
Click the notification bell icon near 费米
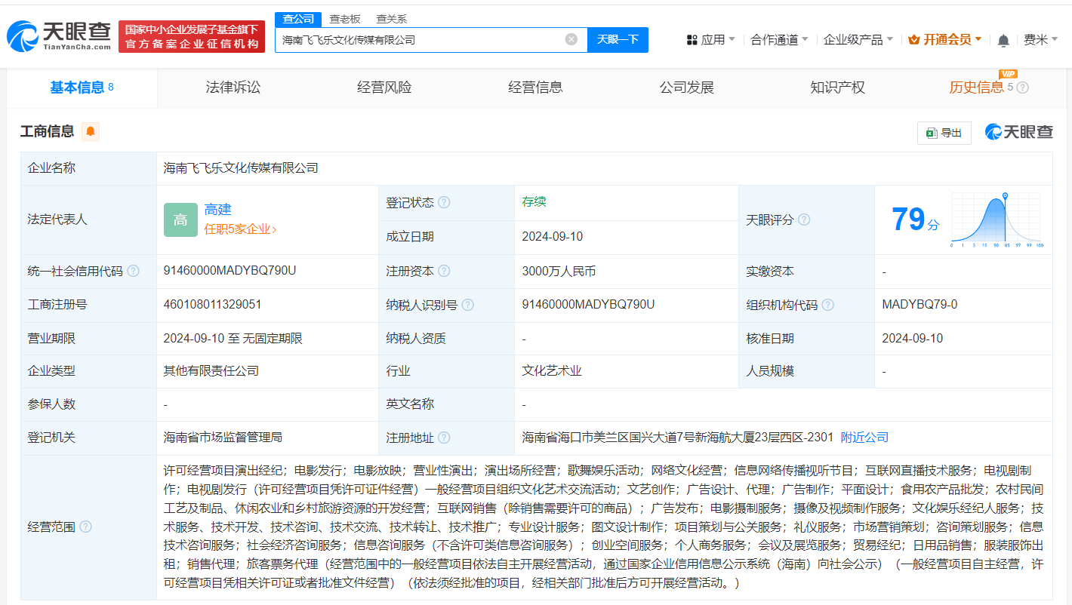(1004, 38)
